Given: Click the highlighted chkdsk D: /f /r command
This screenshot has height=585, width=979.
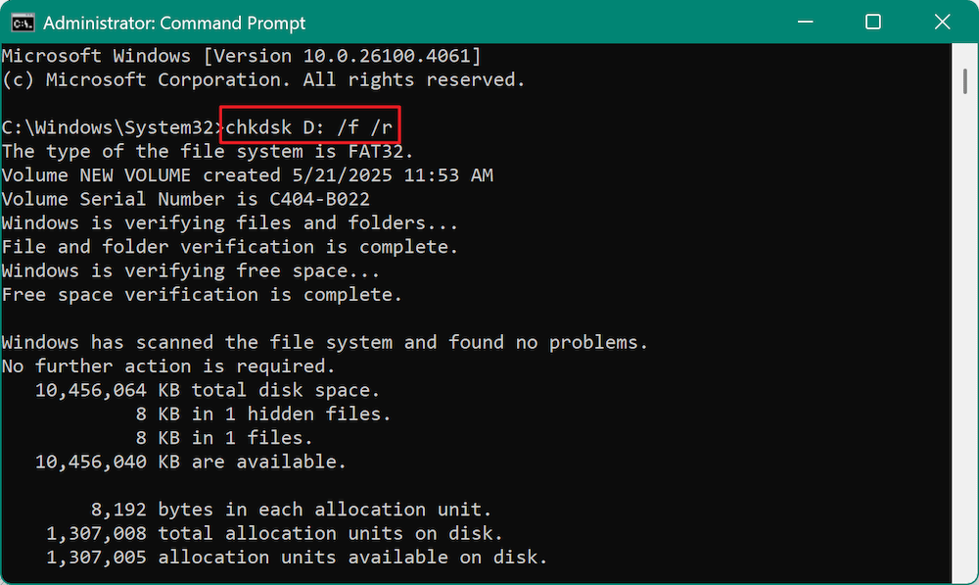Looking at the screenshot, I should pyautogui.click(x=309, y=126).
